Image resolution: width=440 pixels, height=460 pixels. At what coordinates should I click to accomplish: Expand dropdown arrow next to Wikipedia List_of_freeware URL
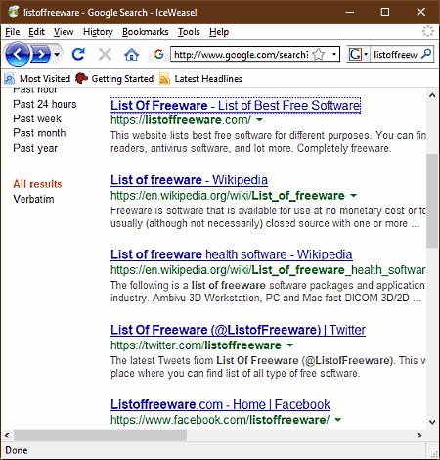tap(353, 196)
